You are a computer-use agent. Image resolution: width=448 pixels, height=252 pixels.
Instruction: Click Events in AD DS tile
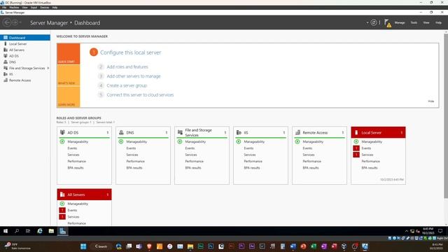[72, 148]
